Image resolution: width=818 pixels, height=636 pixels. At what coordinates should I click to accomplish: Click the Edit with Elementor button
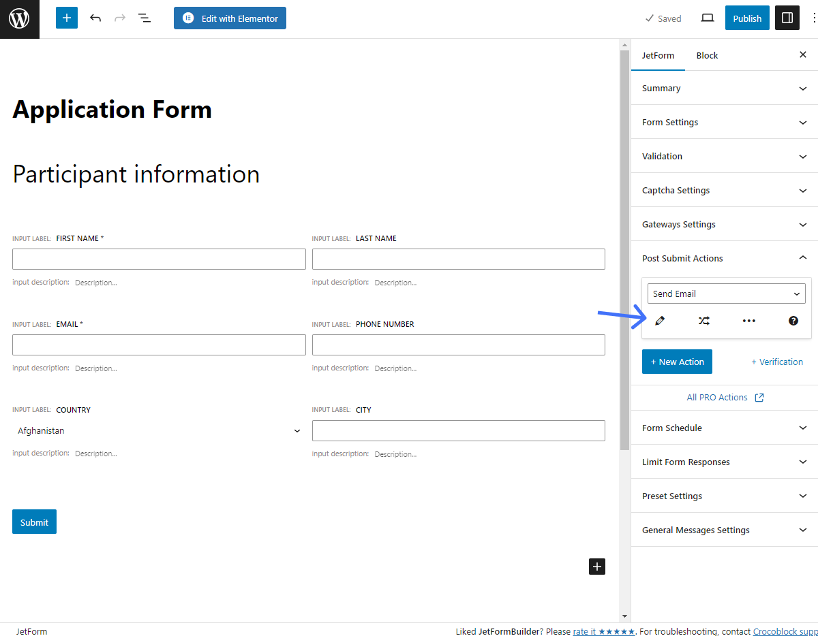[x=230, y=18]
